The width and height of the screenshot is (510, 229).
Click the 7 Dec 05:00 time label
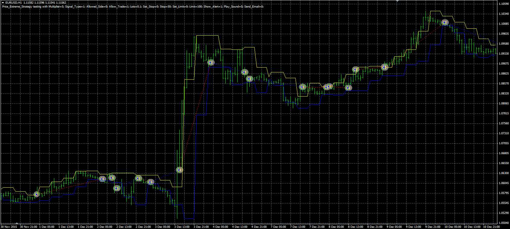(x=278, y=227)
